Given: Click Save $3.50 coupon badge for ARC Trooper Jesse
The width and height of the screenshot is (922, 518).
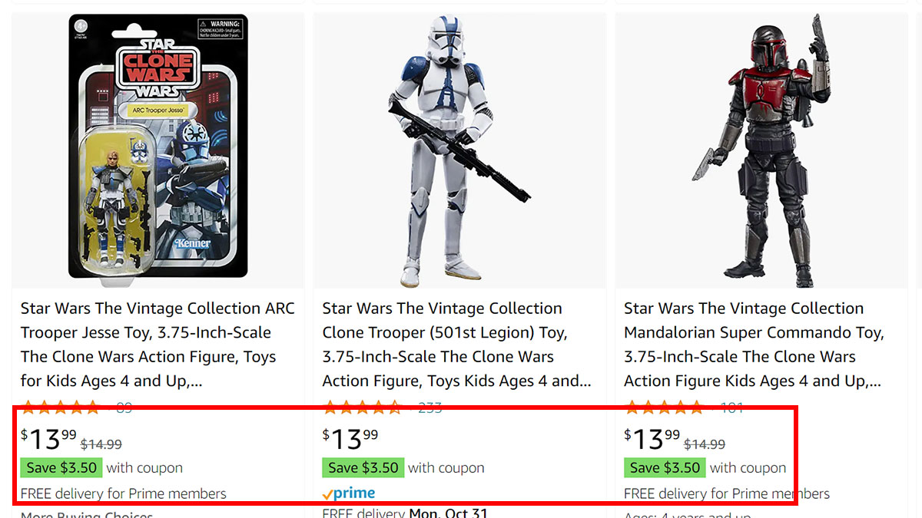Looking at the screenshot, I should point(61,467).
